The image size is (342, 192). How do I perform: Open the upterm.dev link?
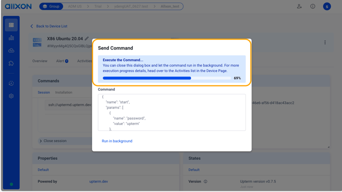tap(98, 182)
